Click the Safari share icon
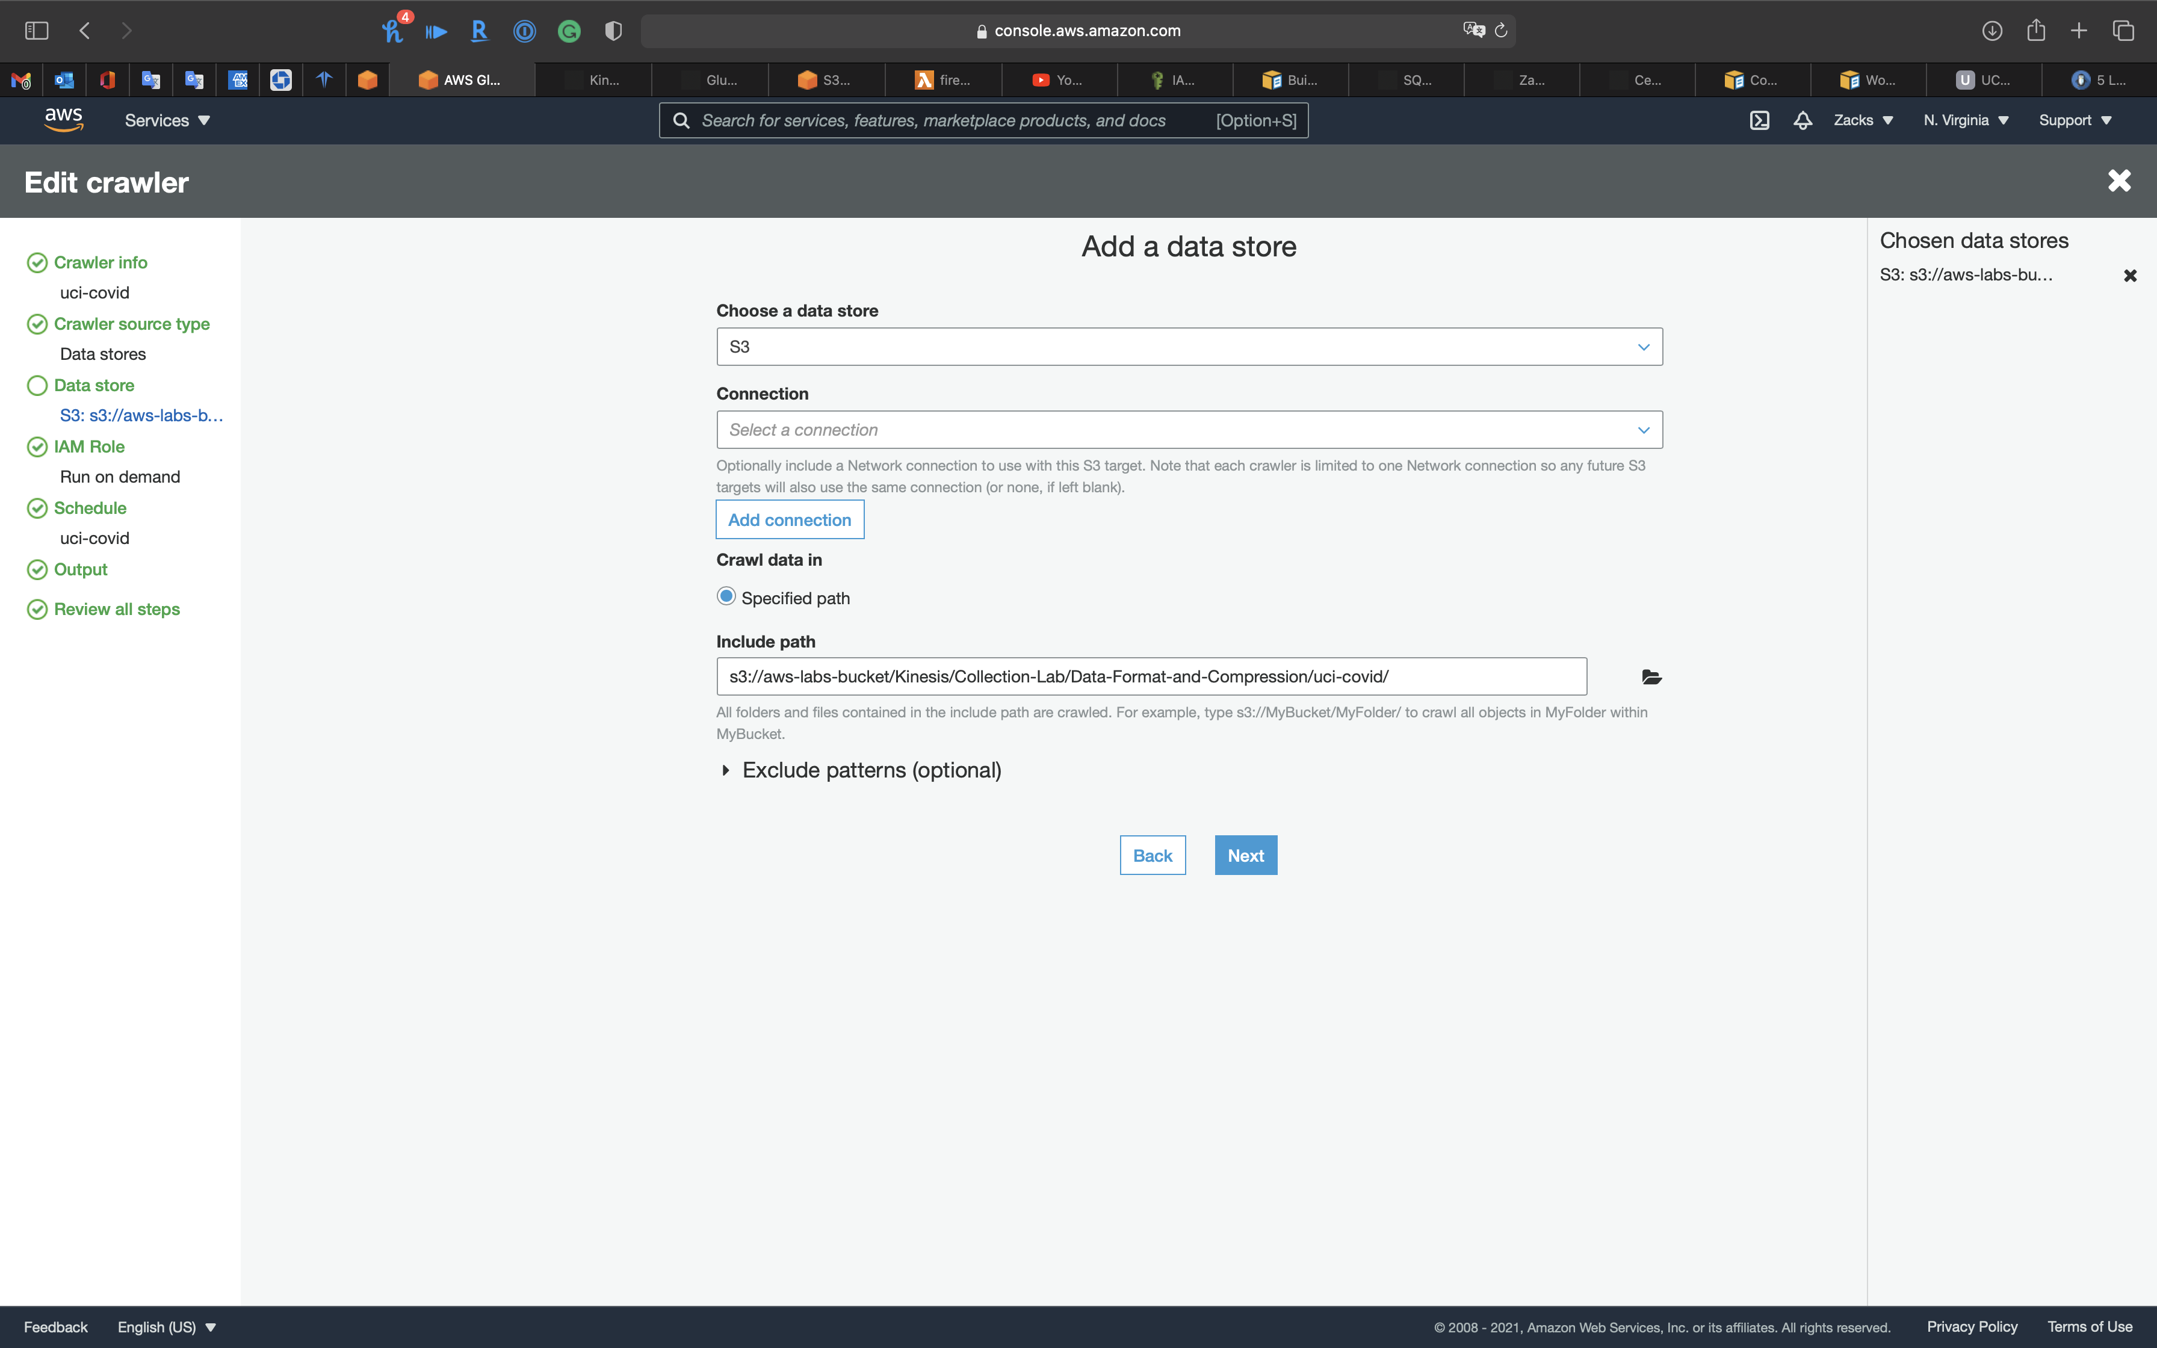The height and width of the screenshot is (1348, 2157). (2036, 30)
